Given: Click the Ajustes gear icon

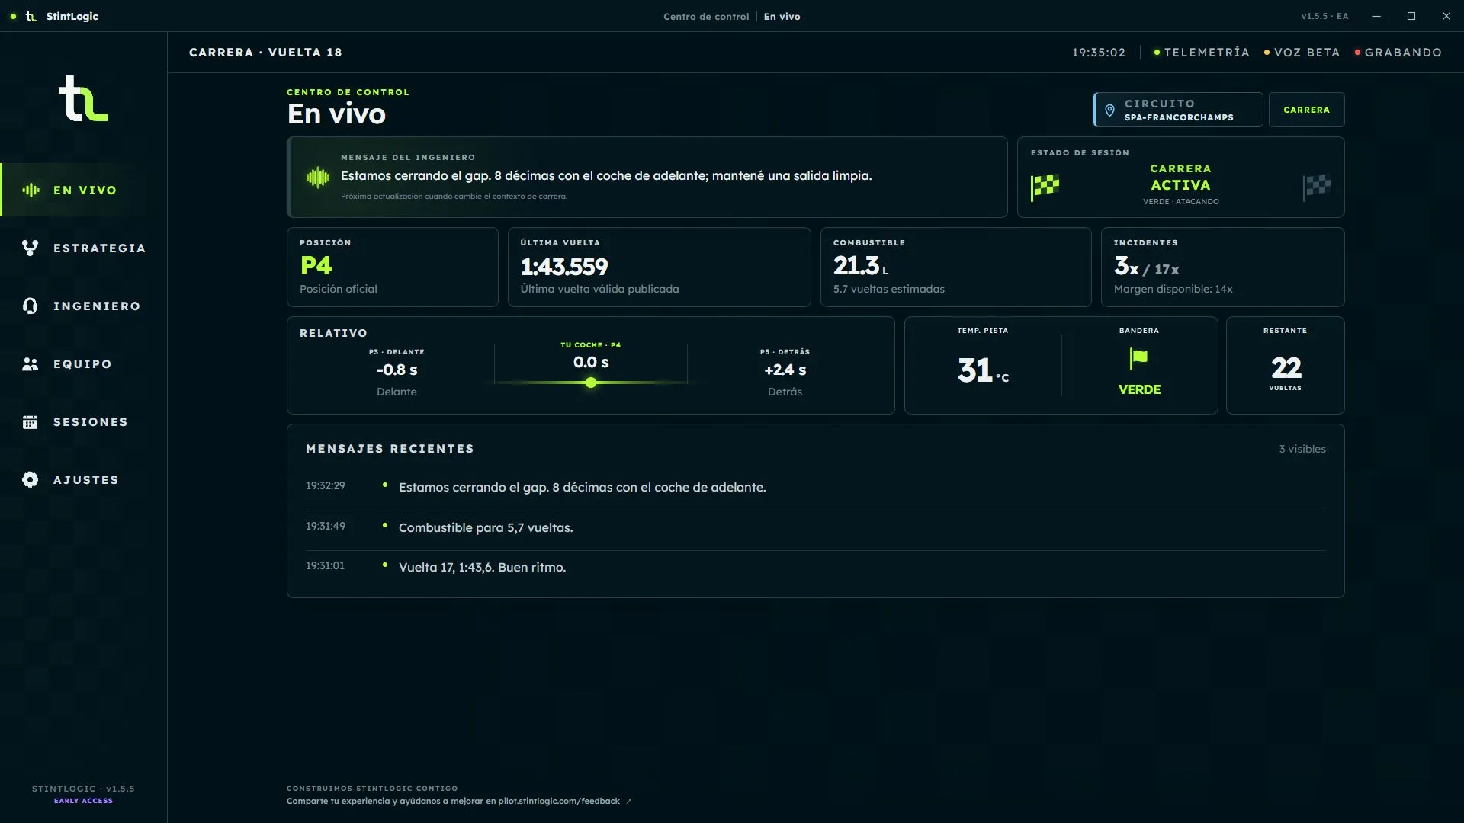Looking at the screenshot, I should pyautogui.click(x=30, y=479).
